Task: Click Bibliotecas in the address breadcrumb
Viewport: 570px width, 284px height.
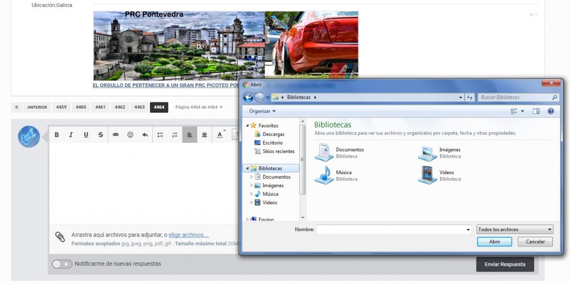Action: [x=299, y=97]
